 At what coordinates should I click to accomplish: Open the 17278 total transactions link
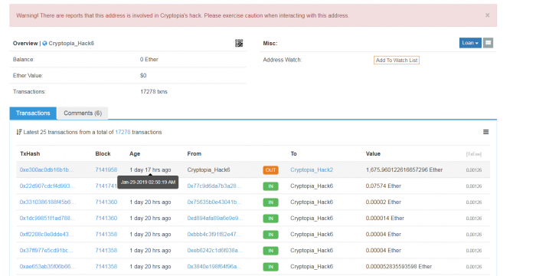(x=123, y=132)
